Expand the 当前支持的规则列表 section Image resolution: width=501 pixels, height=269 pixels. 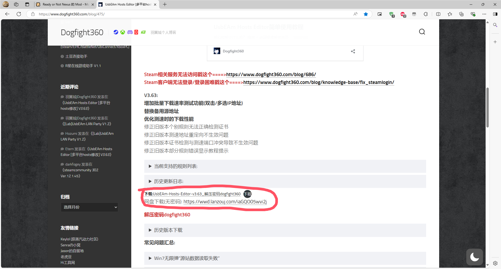[x=285, y=166]
